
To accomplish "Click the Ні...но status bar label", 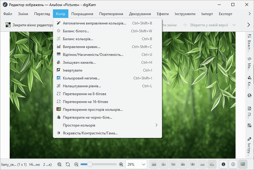I will point(34,165).
